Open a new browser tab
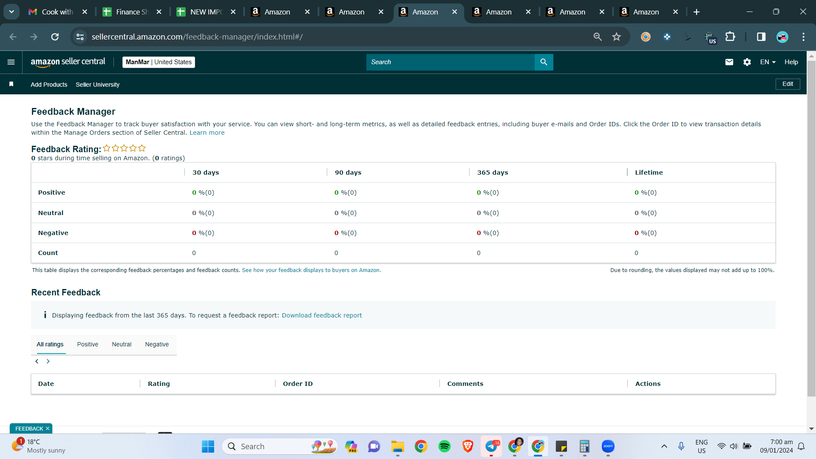This screenshot has width=816, height=459. (x=697, y=12)
